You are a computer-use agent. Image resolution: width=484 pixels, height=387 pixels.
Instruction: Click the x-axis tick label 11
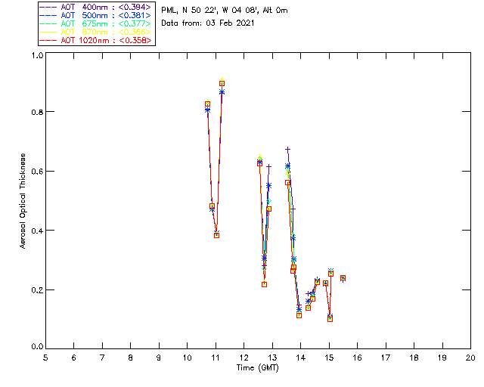216,358
